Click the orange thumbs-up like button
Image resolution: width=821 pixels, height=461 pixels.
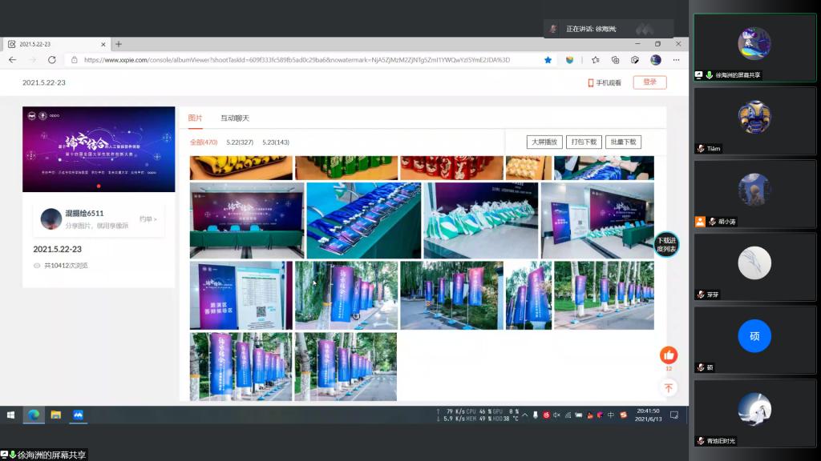point(669,355)
